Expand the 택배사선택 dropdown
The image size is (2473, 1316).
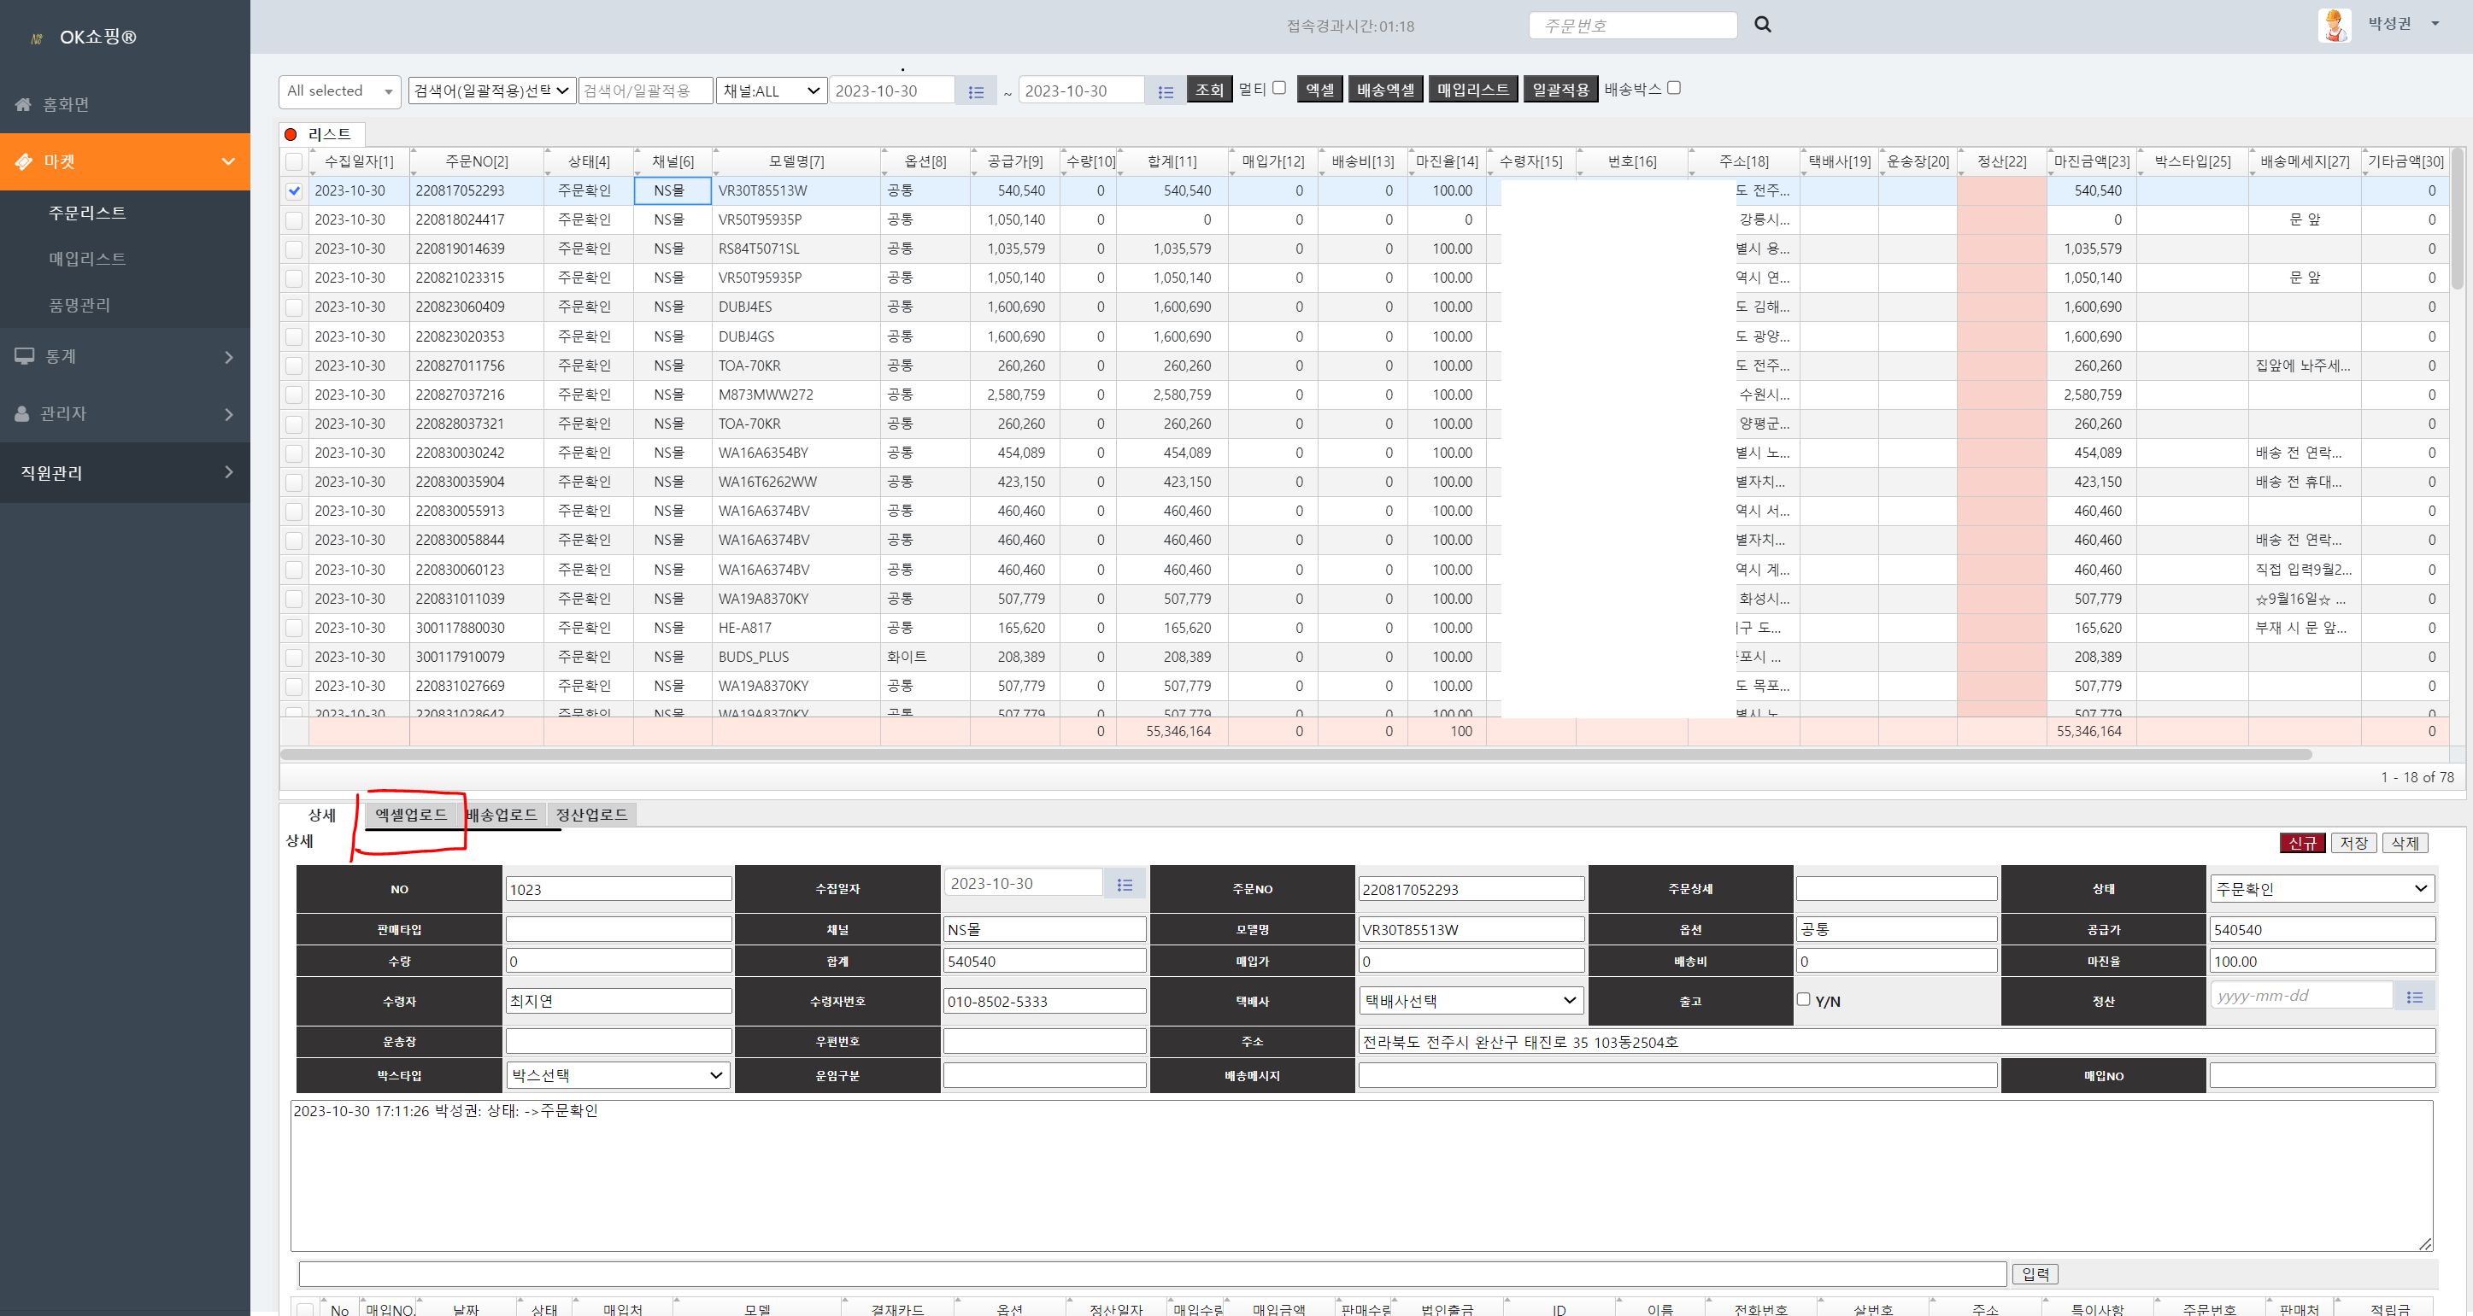tap(1469, 1000)
